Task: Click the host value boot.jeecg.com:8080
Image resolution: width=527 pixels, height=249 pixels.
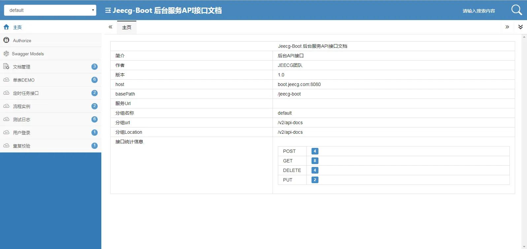Action: click(299, 84)
